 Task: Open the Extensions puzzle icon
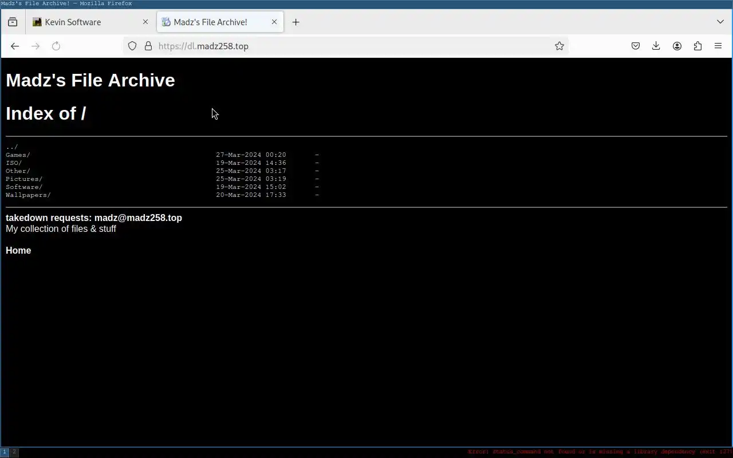tap(697, 46)
